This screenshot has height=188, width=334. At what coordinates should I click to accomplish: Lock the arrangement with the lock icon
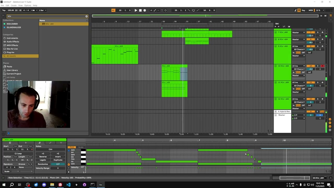click(x=289, y=27)
